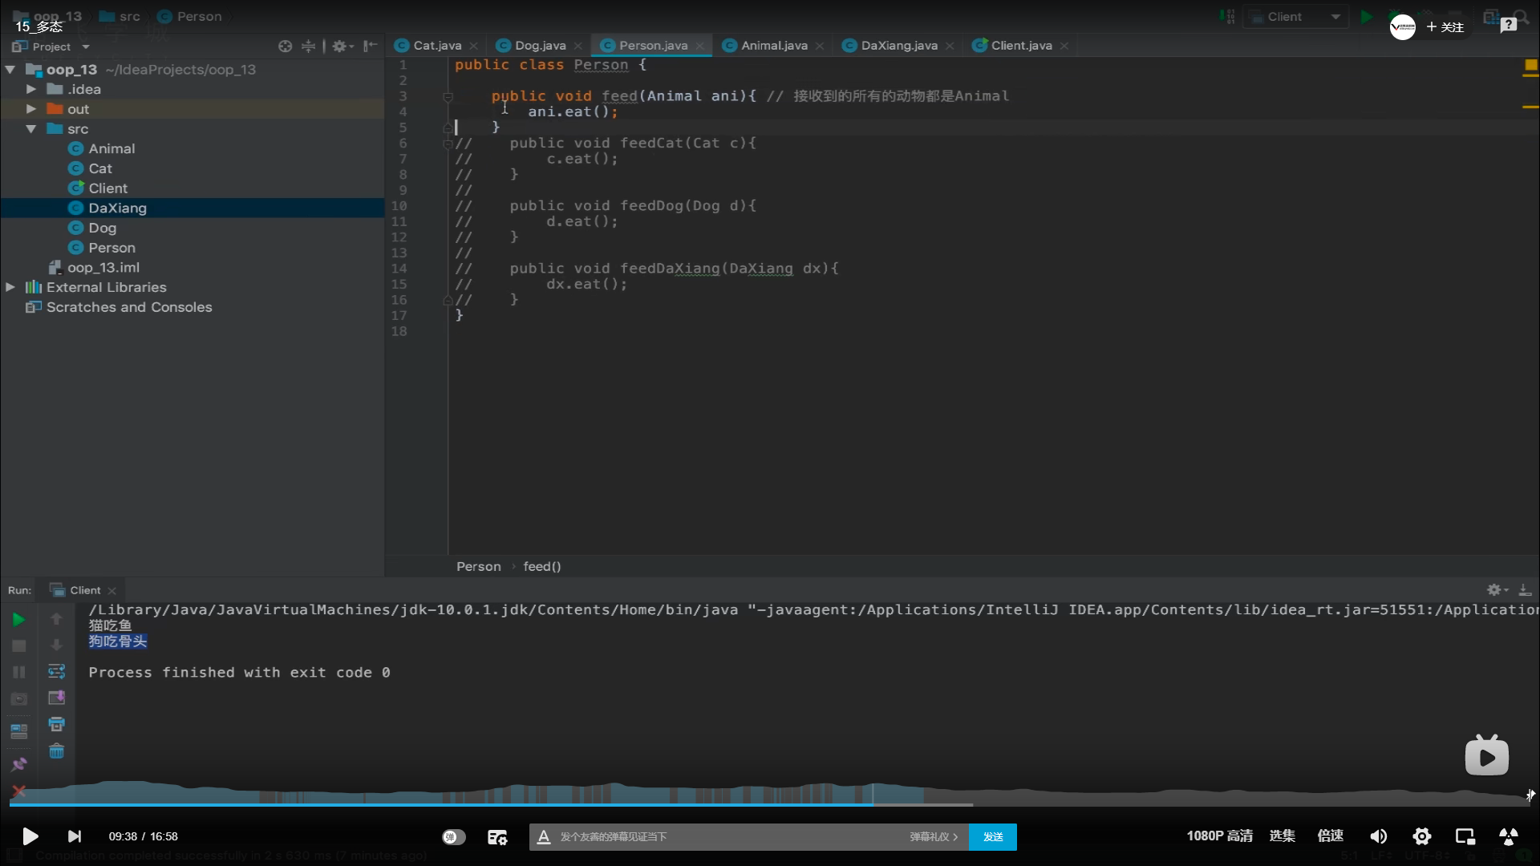Switch to the Animal.java tab
The width and height of the screenshot is (1540, 866).
(773, 46)
